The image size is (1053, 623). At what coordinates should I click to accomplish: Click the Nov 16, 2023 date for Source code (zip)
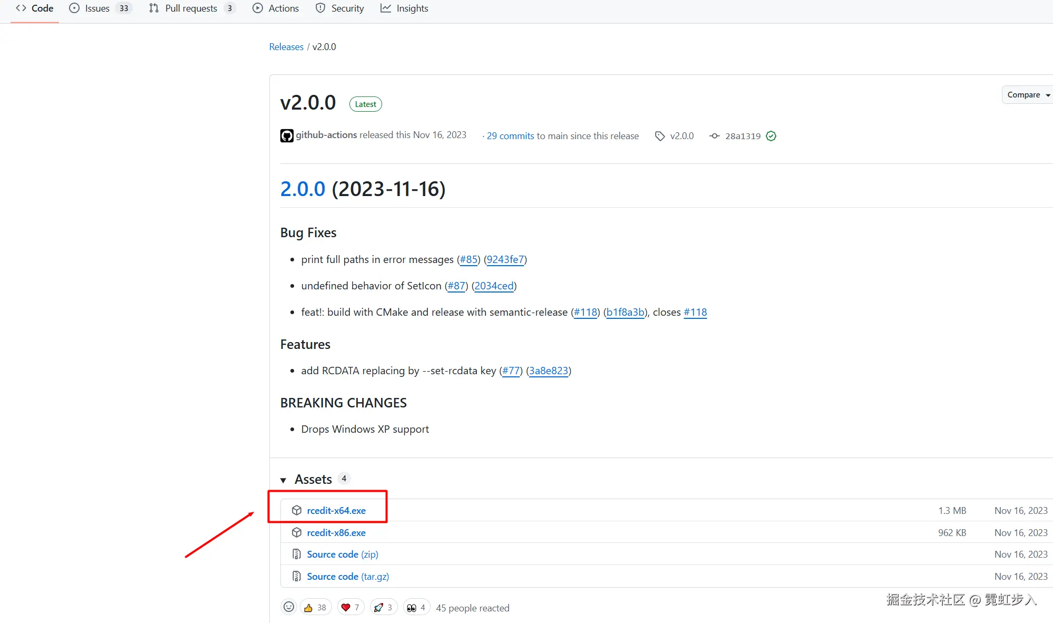(1021, 554)
